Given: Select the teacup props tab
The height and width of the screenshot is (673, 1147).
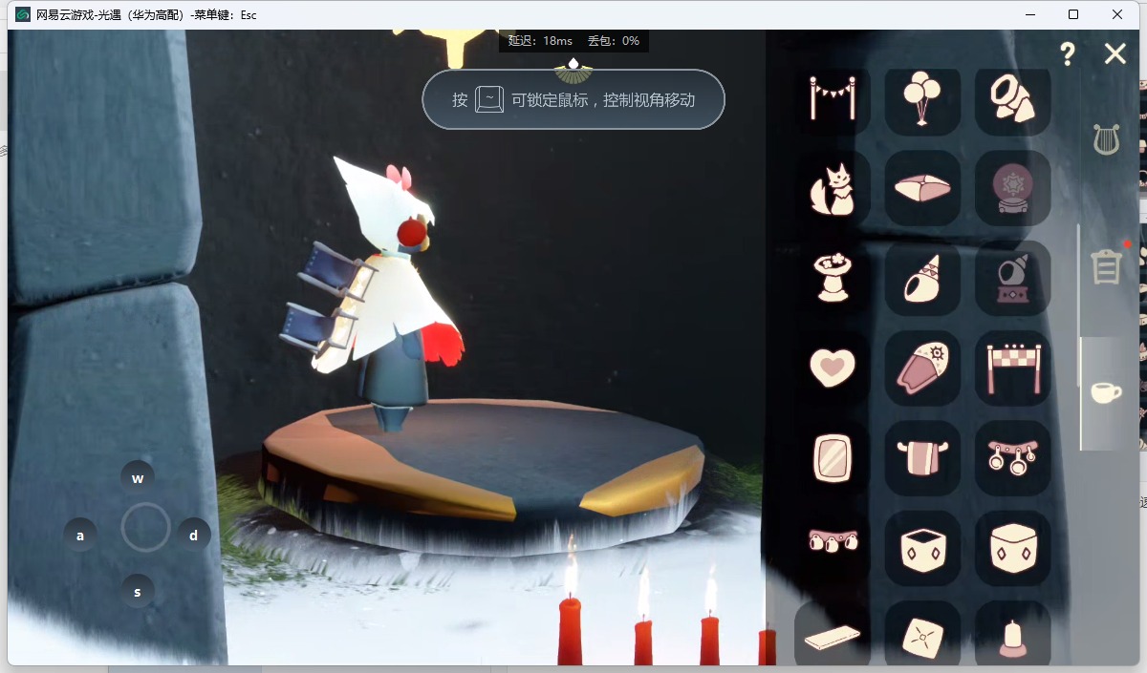Looking at the screenshot, I should tap(1106, 392).
